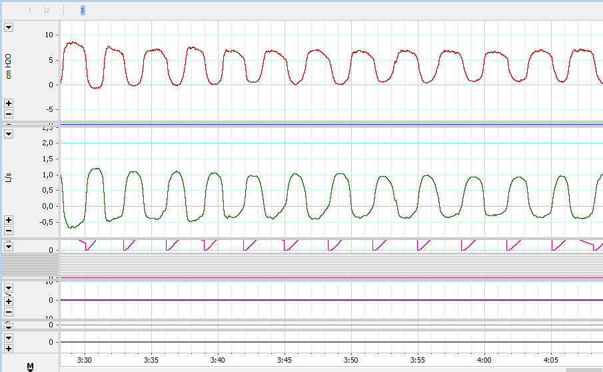
Task: Open the cm H2O channel function menu
Action: [x=9, y=27]
